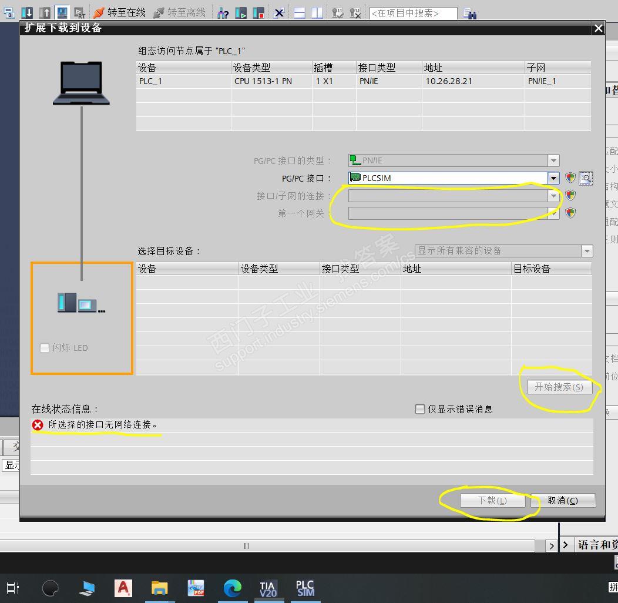Click the 开始搜索(S) button
Screen dimensions: 618x603
[x=559, y=387]
